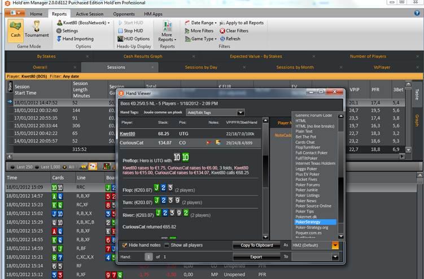The height and width of the screenshot is (279, 424).
Task: Open the vertical Table side tab
Action: (417, 94)
